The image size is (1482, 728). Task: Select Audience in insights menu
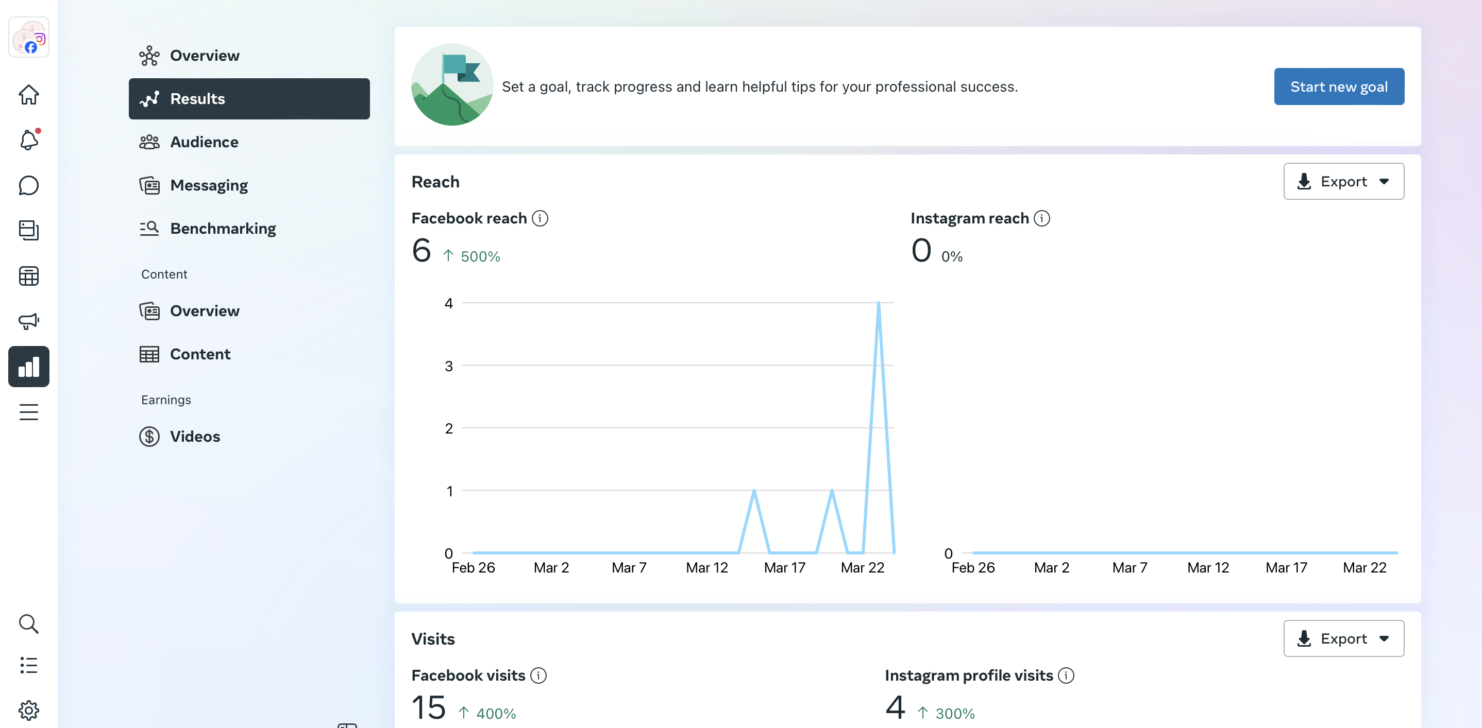coord(204,142)
